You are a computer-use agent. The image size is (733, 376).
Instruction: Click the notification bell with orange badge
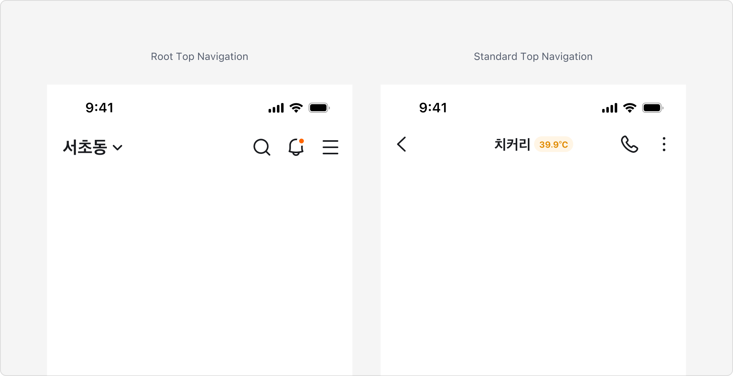pyautogui.click(x=296, y=148)
